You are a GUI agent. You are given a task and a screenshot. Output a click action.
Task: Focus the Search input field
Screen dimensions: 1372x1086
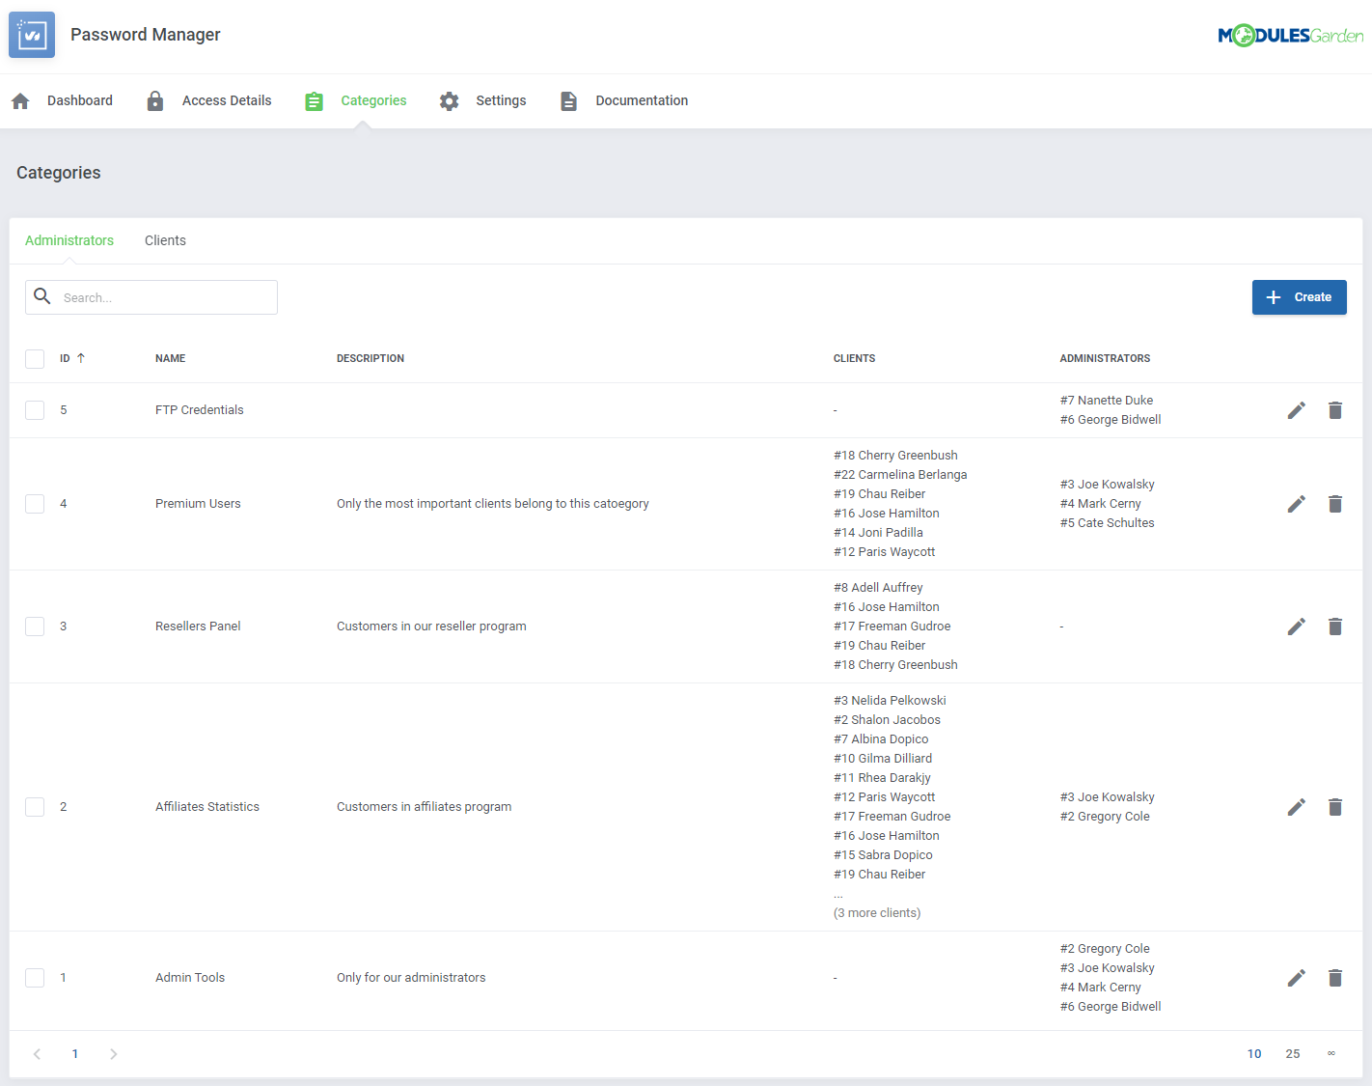coord(151,297)
